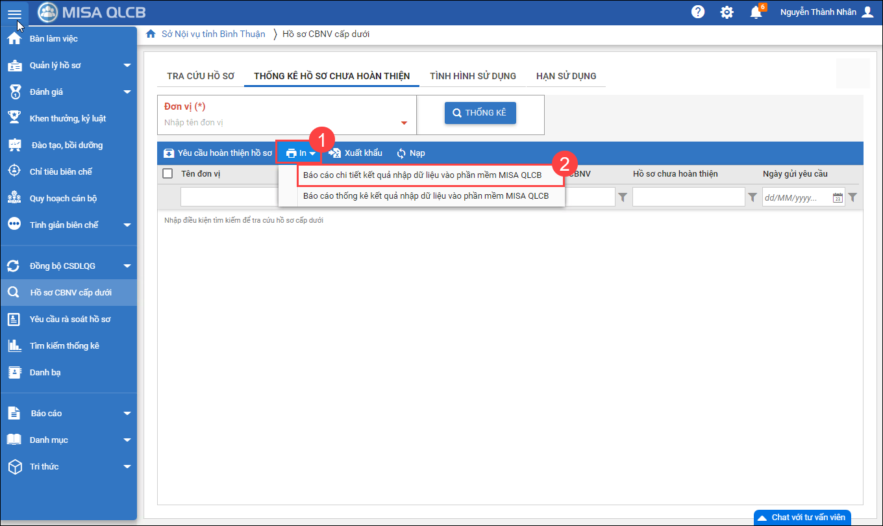Open the In print dropdown
The image size is (883, 526).
[x=301, y=153]
